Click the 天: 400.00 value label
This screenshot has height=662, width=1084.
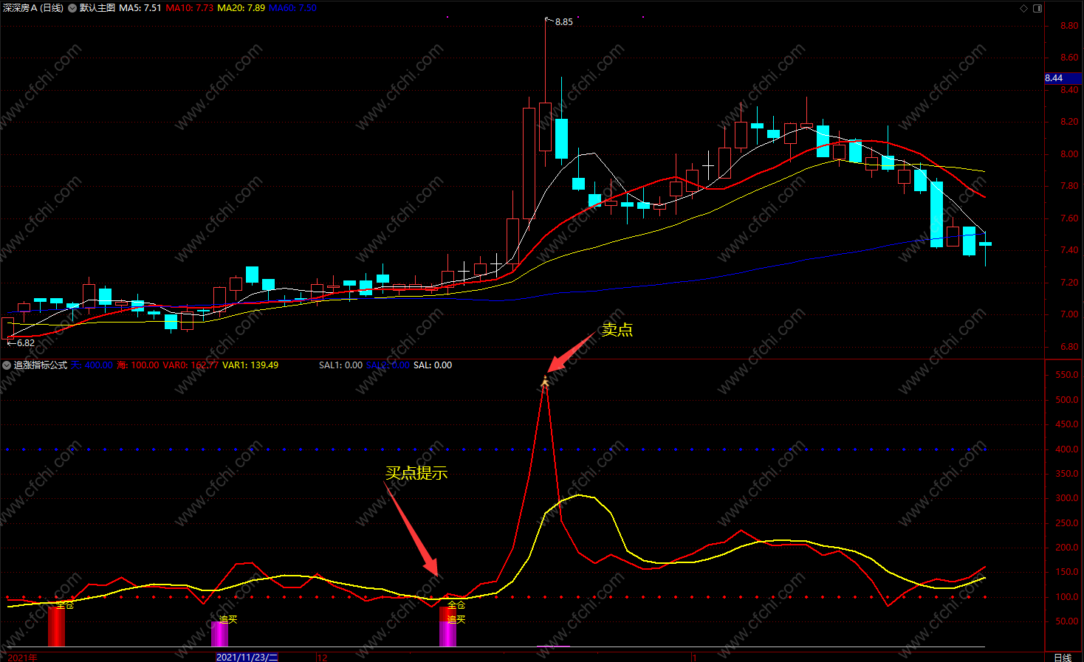pyautogui.click(x=92, y=365)
